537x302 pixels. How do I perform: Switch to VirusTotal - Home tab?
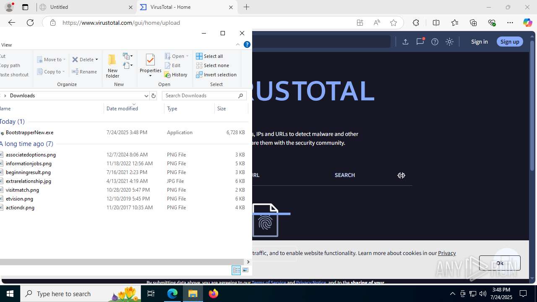tap(187, 7)
